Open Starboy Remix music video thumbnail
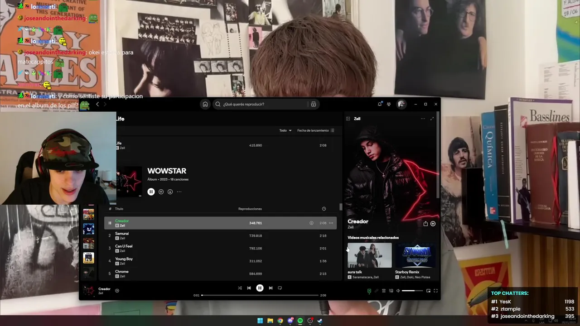 (415, 255)
